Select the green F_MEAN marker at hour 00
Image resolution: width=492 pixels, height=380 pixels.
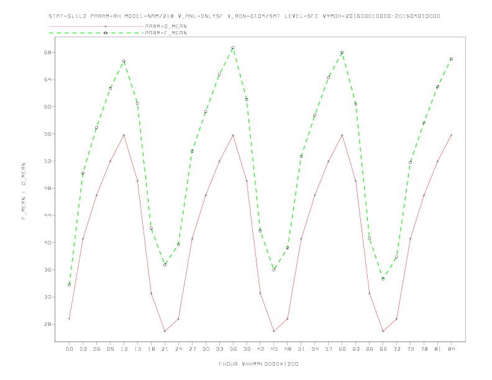pyautogui.click(x=70, y=284)
